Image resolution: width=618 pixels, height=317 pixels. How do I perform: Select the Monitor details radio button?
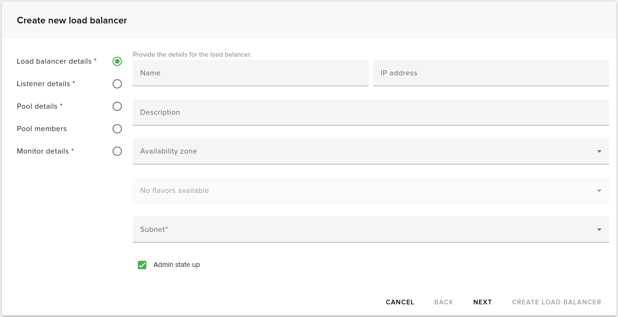pyautogui.click(x=117, y=151)
